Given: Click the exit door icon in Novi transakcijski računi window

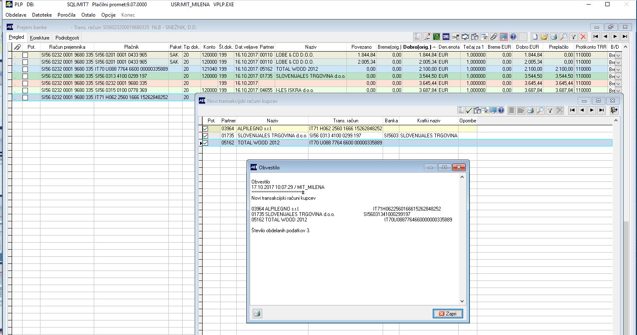Looking at the screenshot, I should pos(614,110).
